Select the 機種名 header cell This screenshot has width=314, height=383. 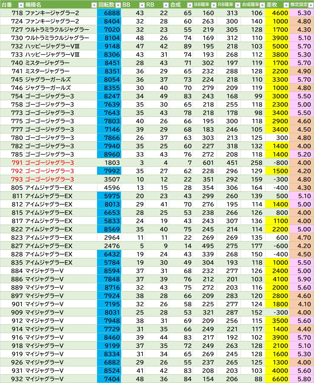(60, 5)
